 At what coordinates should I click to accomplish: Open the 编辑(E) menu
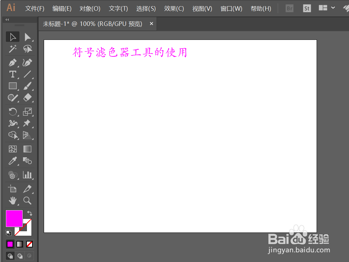(62, 8)
